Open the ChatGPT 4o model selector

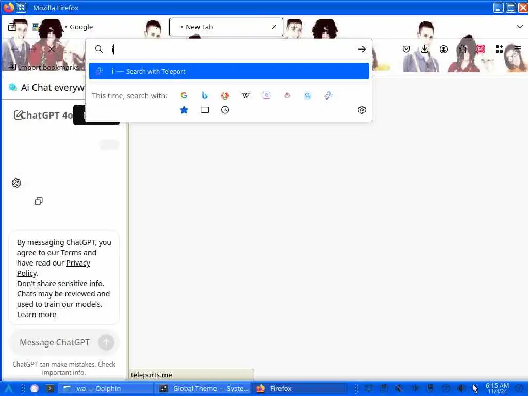point(47,115)
